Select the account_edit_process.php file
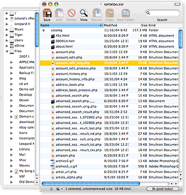 point(75,68)
